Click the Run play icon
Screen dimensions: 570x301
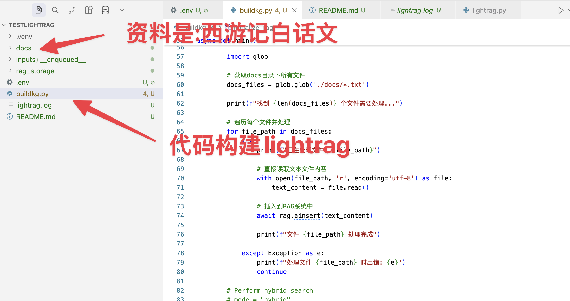click(561, 10)
